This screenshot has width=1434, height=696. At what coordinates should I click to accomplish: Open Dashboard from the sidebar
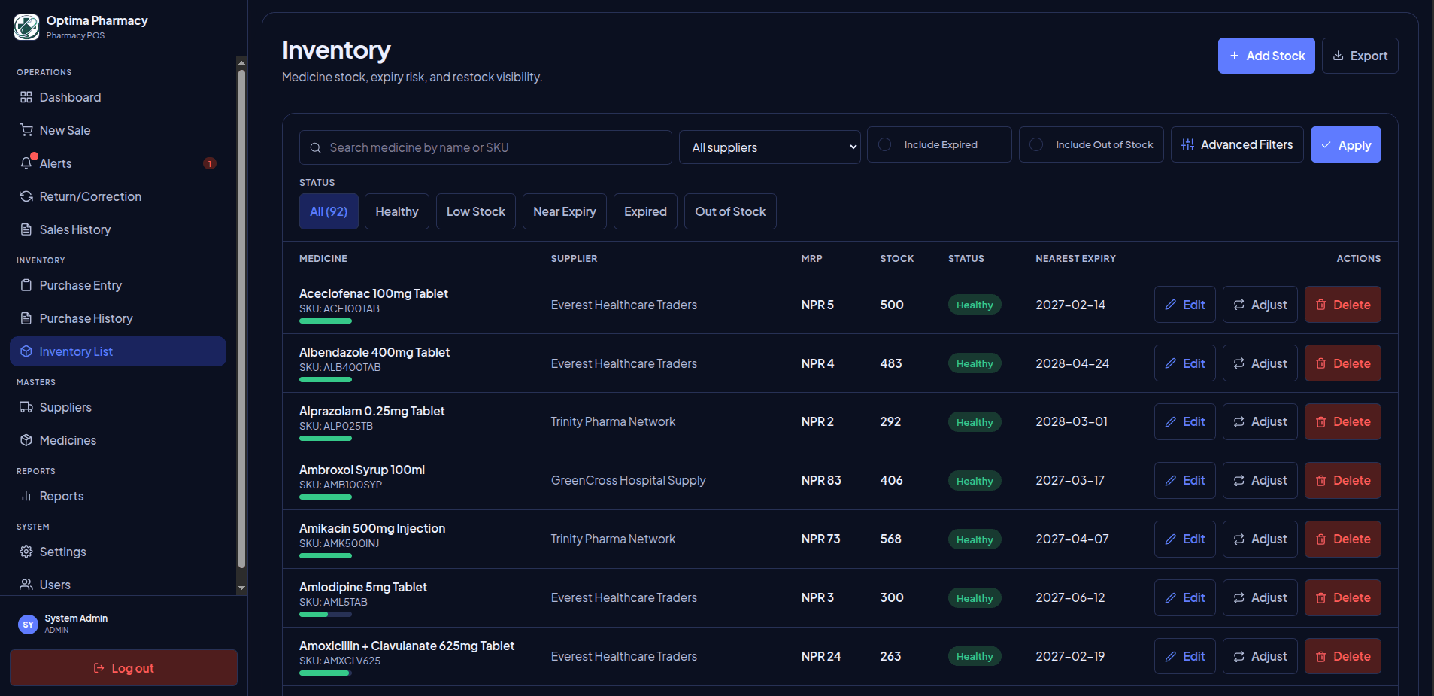tap(118, 97)
